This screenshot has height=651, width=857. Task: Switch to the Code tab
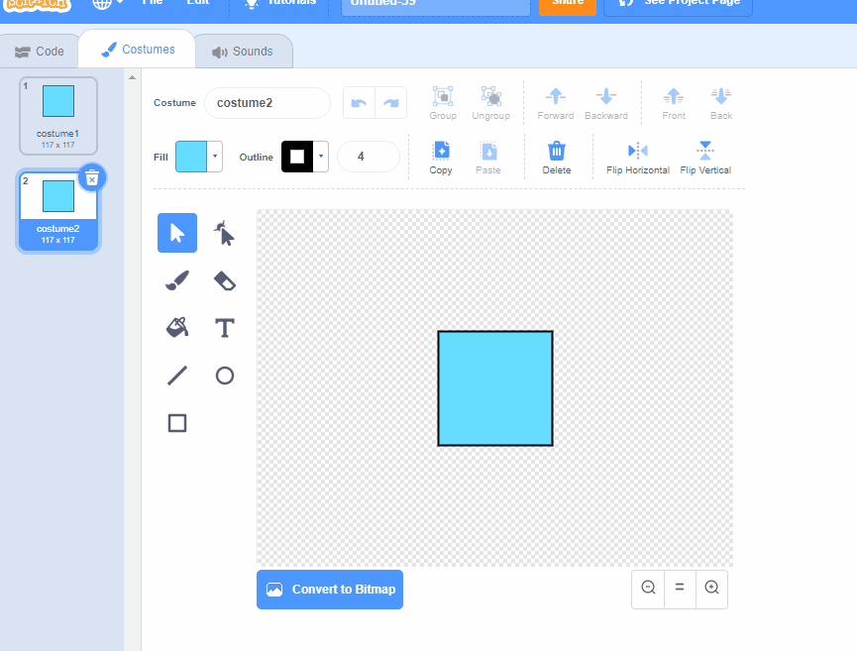coord(40,52)
